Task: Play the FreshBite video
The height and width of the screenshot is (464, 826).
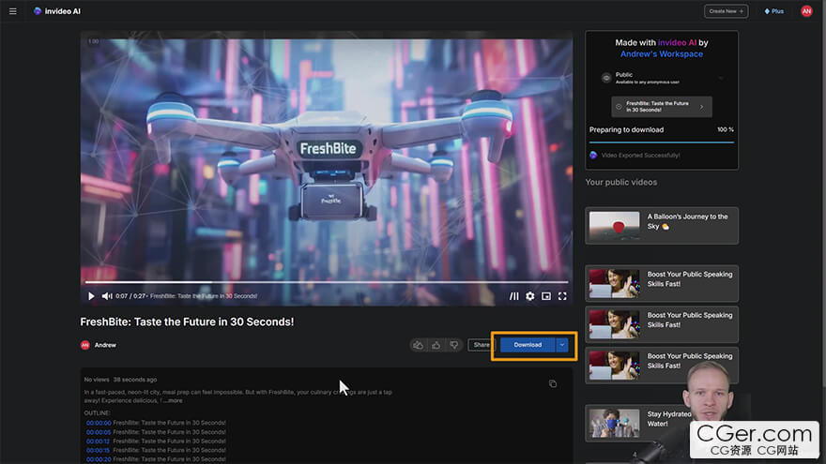Action: point(91,296)
